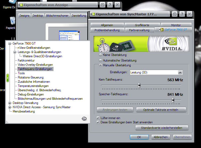Select Taktfrequenz-Einstellungen in the tree
Image resolution: width=201 pixels, height=148 pixels.
(35, 69)
